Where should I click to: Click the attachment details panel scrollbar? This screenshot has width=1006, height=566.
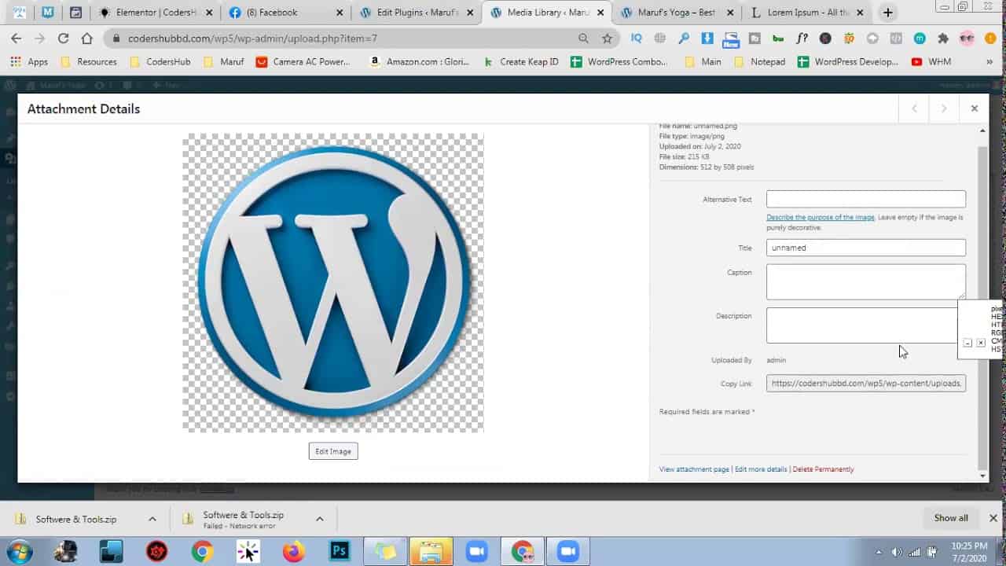tap(982, 307)
